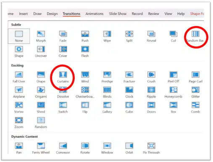The image size is (213, 162).
Task: Open the Shape Format tab
Action: click(x=197, y=14)
